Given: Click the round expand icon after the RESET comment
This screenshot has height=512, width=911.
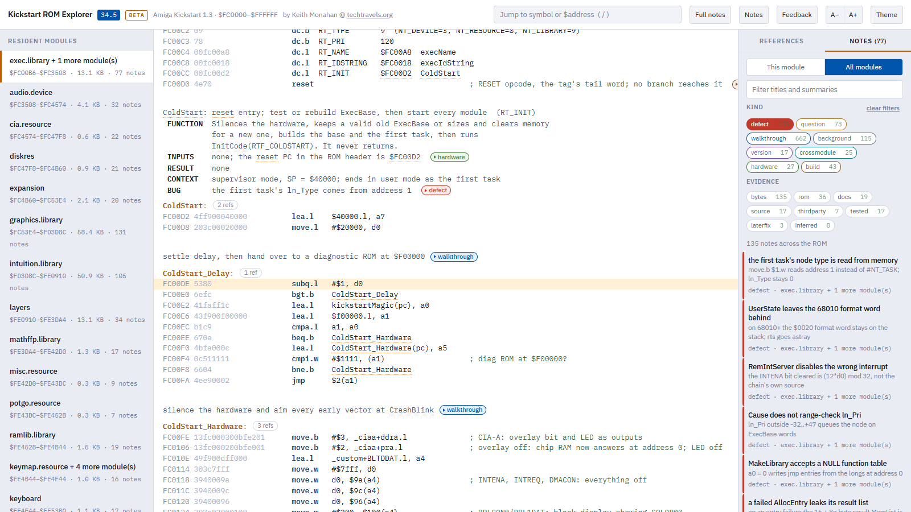Looking at the screenshot, I should (735, 84).
